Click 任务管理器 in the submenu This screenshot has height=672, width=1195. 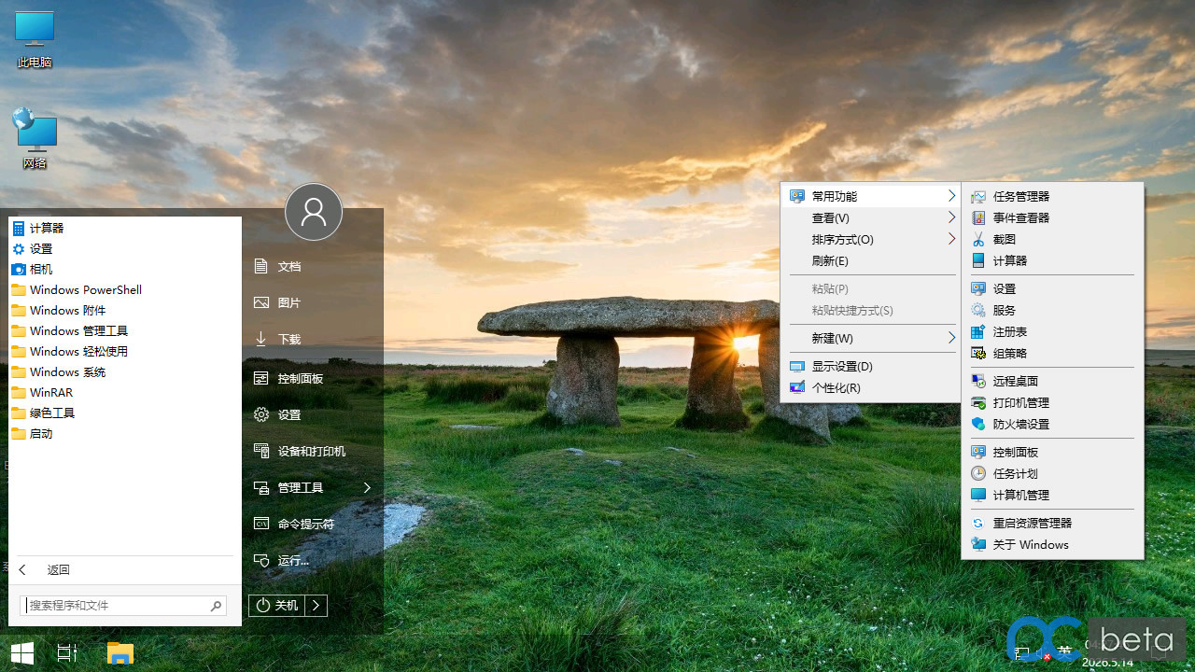coord(1052,196)
